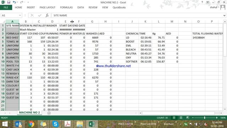
Task: Select row 10 header
Action: (3, 62)
